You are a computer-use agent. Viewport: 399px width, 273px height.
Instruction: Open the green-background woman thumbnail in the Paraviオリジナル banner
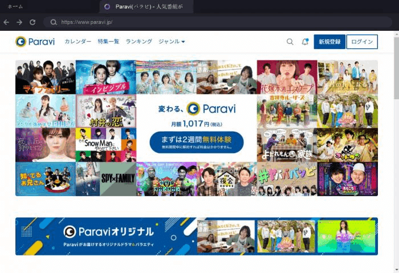click(347, 237)
